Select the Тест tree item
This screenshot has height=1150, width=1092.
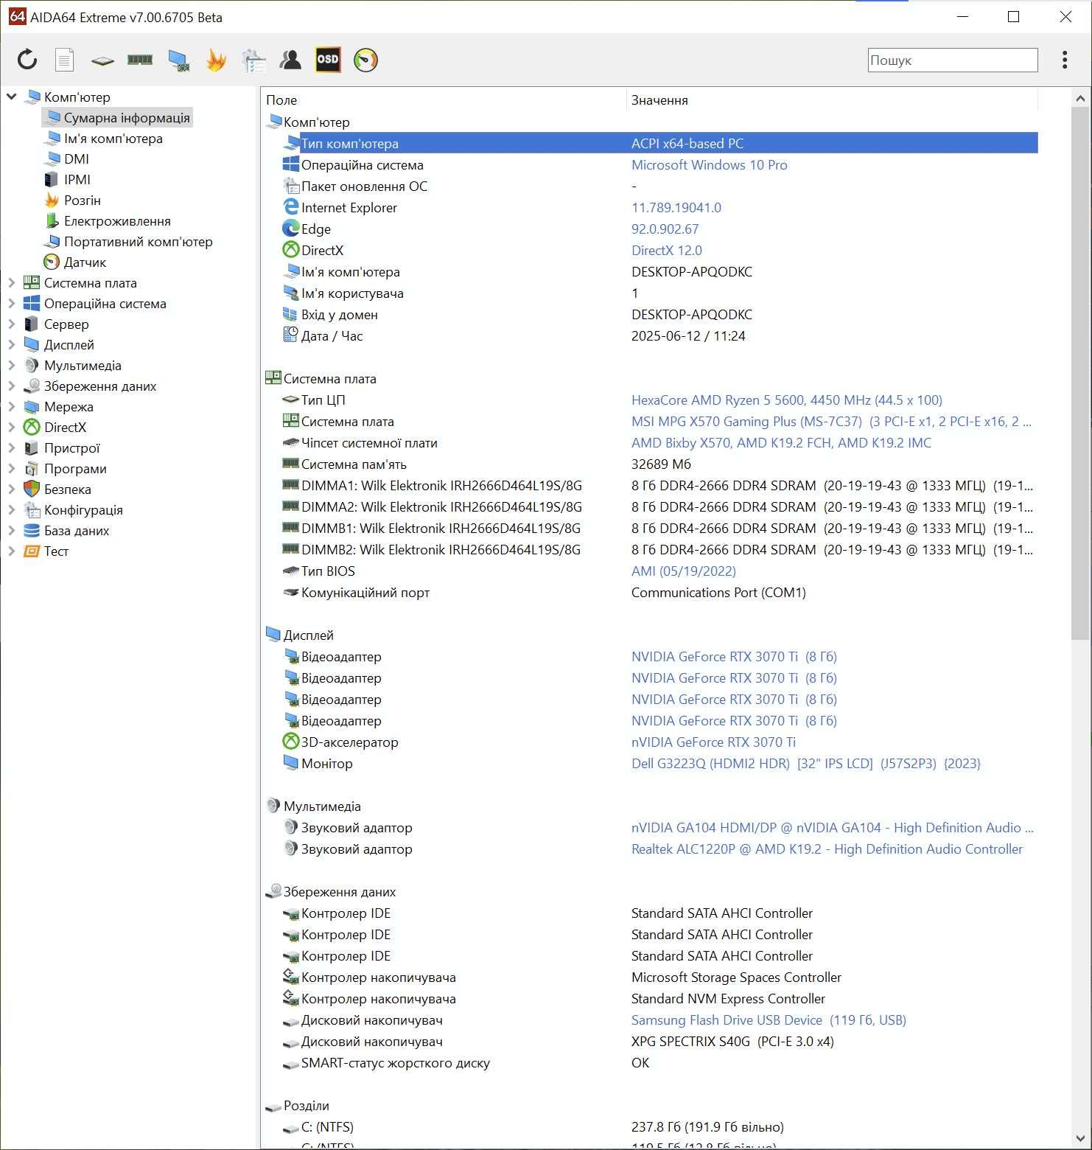click(56, 551)
